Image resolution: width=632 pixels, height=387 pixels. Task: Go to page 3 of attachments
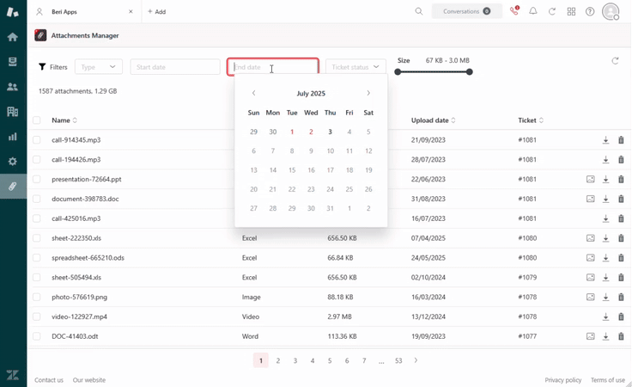point(295,361)
